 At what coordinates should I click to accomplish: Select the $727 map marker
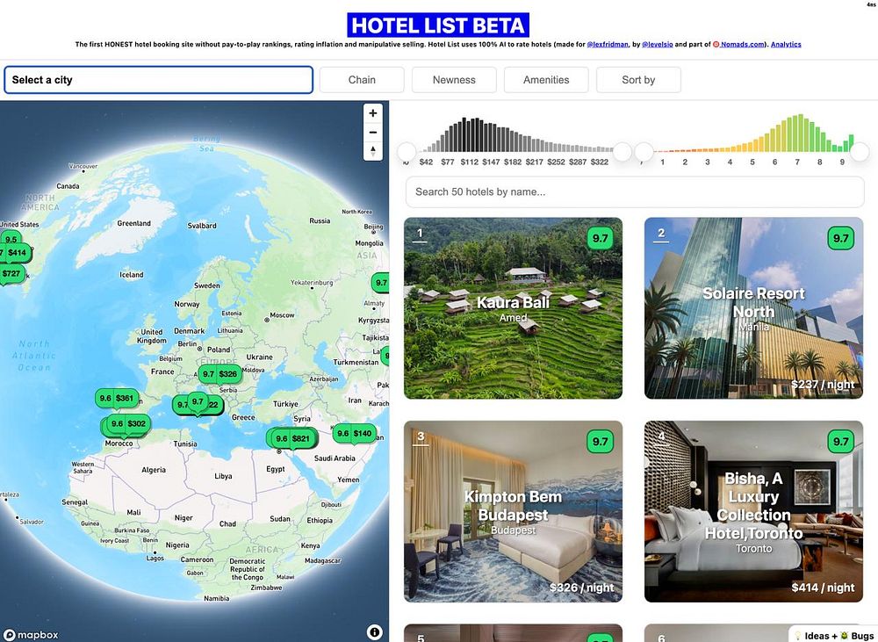point(11,273)
